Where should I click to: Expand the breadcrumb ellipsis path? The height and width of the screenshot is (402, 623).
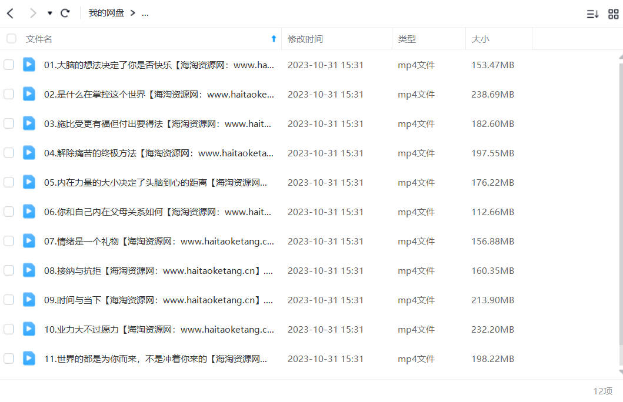[x=145, y=14]
